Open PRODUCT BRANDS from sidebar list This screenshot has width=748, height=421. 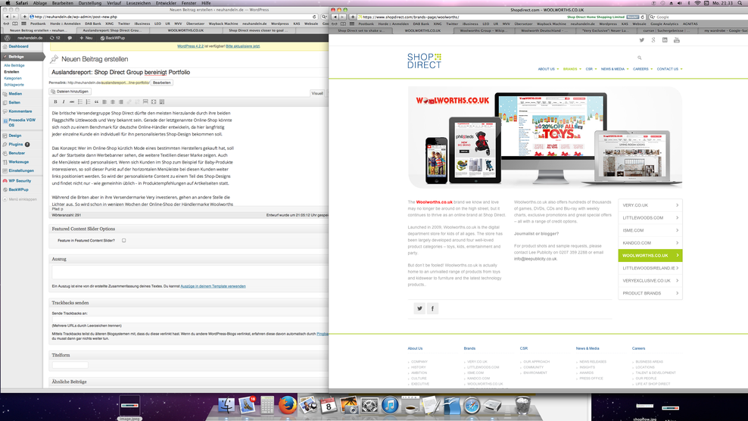click(x=650, y=293)
